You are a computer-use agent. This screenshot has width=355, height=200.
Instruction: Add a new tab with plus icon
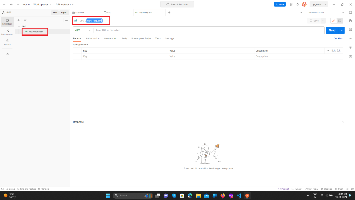(169, 13)
